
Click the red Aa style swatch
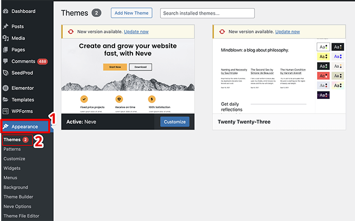point(323,76)
